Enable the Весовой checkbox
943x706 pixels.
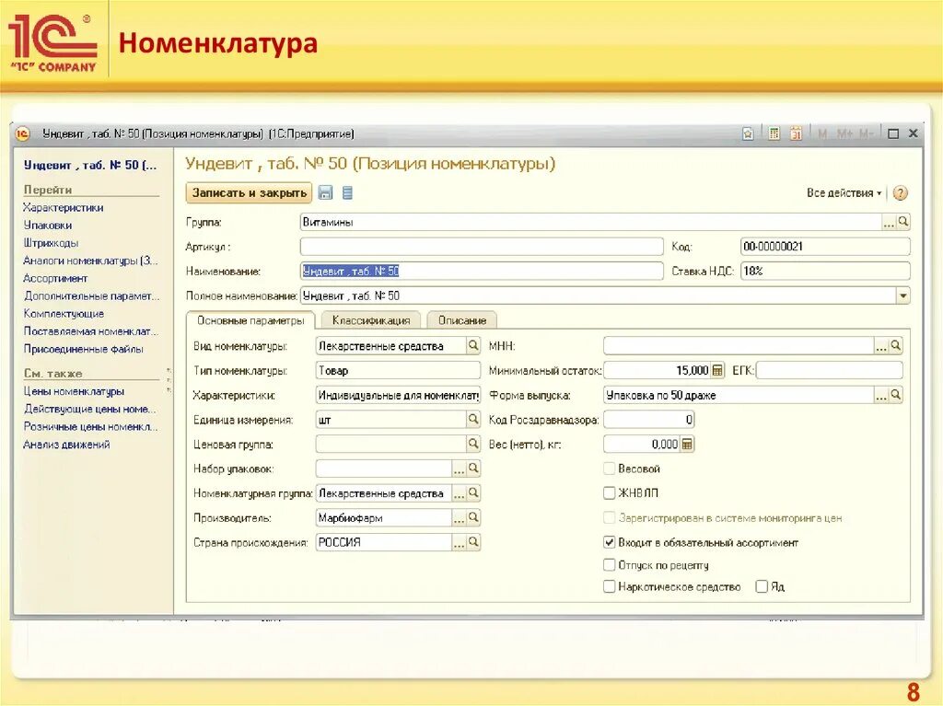pyautogui.click(x=609, y=468)
